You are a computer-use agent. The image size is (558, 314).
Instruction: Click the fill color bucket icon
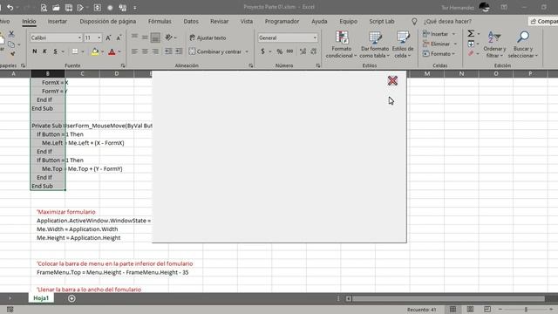(95, 52)
